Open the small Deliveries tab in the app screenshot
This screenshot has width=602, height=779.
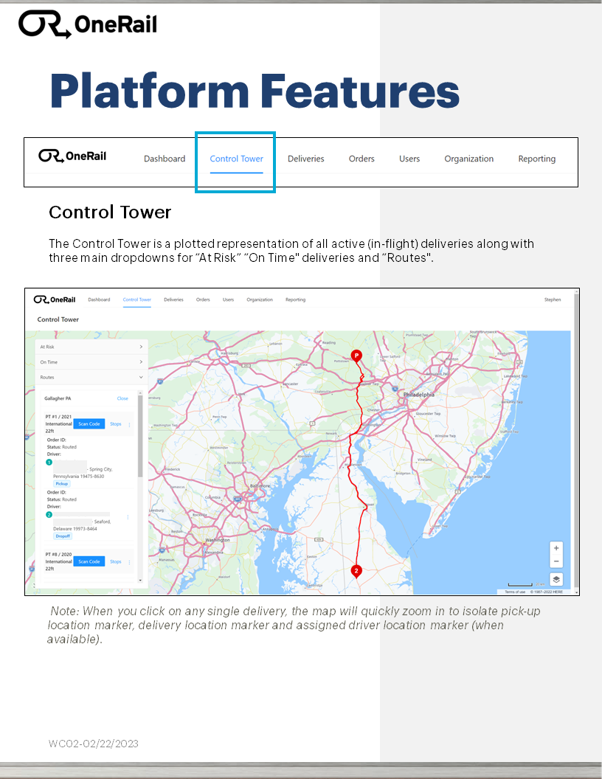(x=173, y=300)
